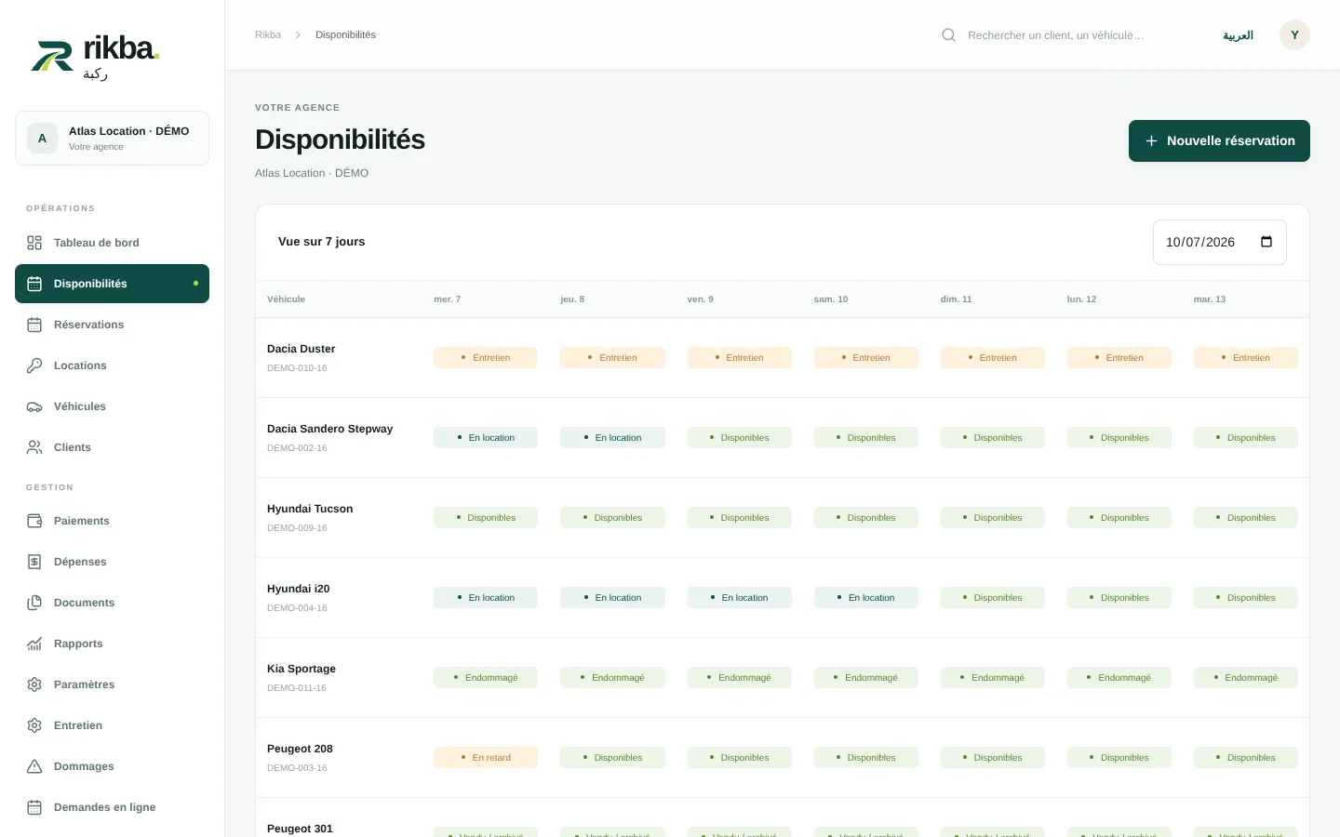Image resolution: width=1340 pixels, height=837 pixels.
Task: Switch language to Arabic (العربية)
Action: tap(1238, 35)
